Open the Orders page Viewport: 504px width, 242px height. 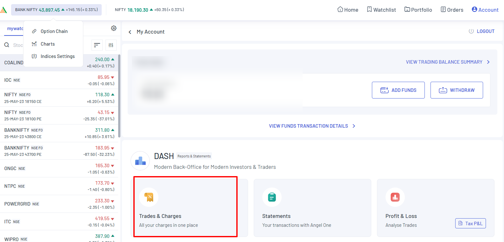pos(452,10)
